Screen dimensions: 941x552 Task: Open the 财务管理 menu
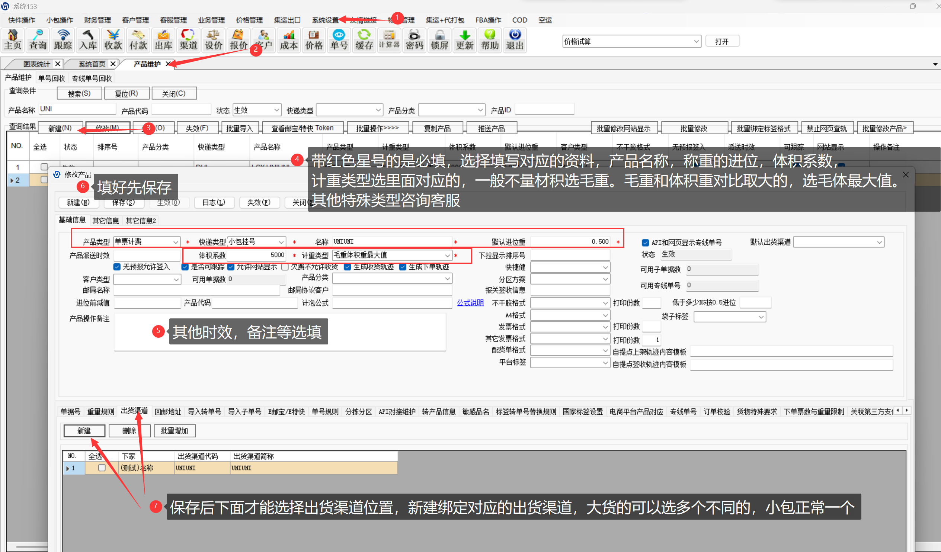97,20
